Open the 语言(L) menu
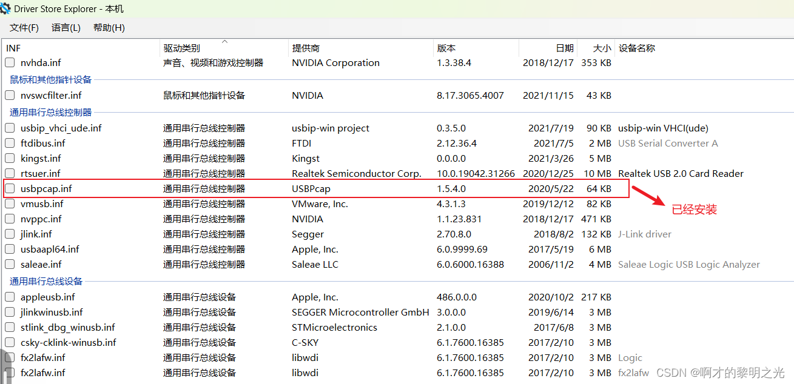 click(x=66, y=28)
